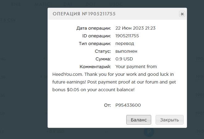Select the DAI currency tab
Viewport: 204px width, 139px height.
[67, 4]
